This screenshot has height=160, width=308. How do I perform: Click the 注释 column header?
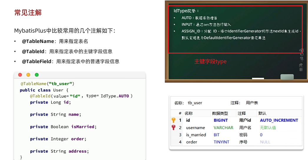[x=242, y=113]
